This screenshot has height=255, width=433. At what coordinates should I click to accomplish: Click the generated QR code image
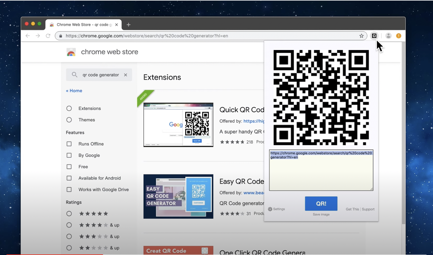point(321,97)
